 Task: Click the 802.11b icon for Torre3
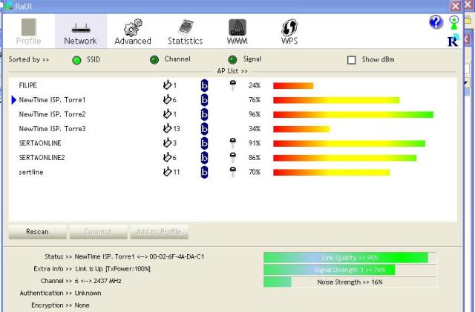pyautogui.click(x=205, y=129)
